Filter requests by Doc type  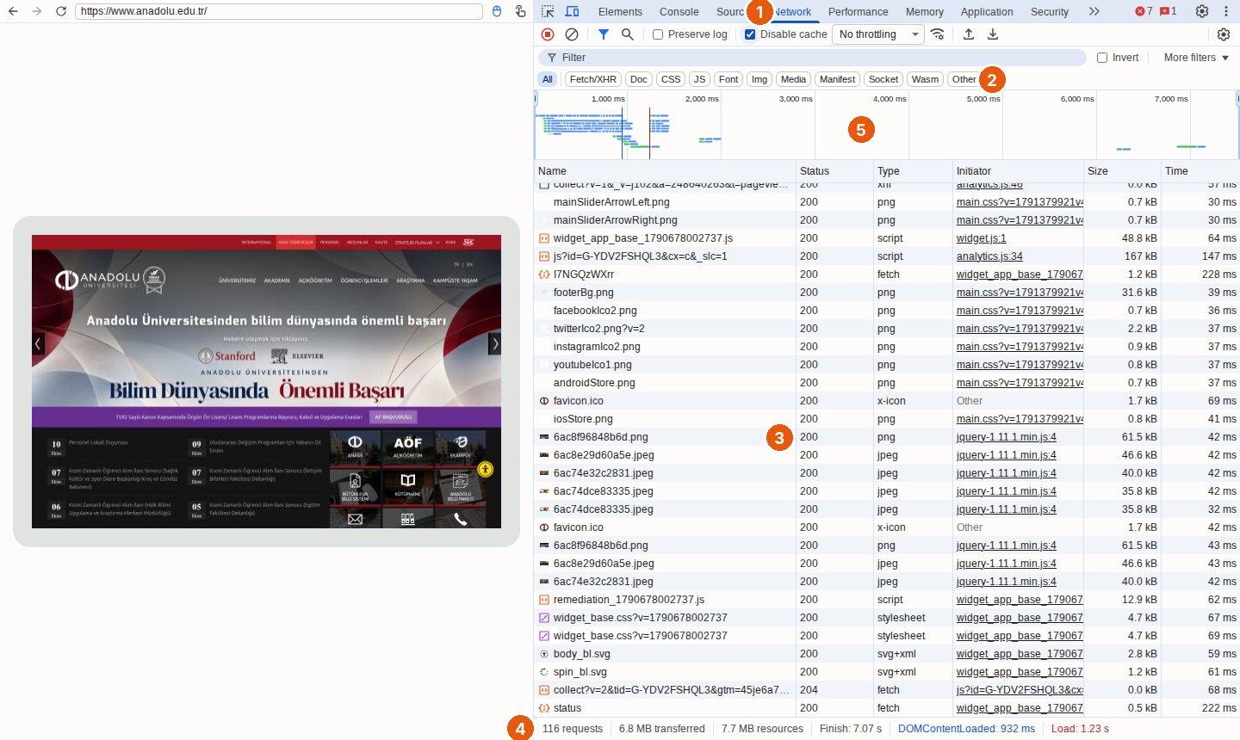tap(638, 79)
